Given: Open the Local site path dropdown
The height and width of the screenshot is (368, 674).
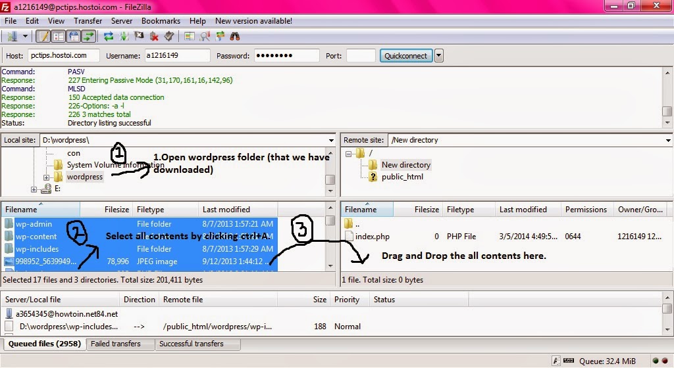Looking at the screenshot, I should pyautogui.click(x=331, y=140).
